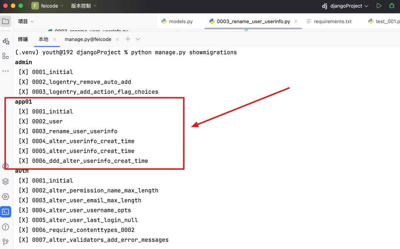Debug djangoProject with the bug icon

(x=392, y=6)
